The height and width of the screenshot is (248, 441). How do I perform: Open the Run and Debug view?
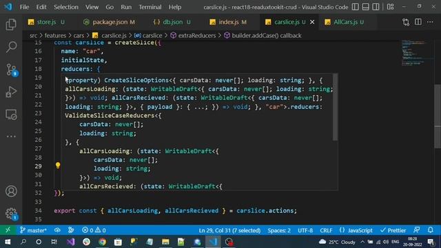tap(11, 92)
